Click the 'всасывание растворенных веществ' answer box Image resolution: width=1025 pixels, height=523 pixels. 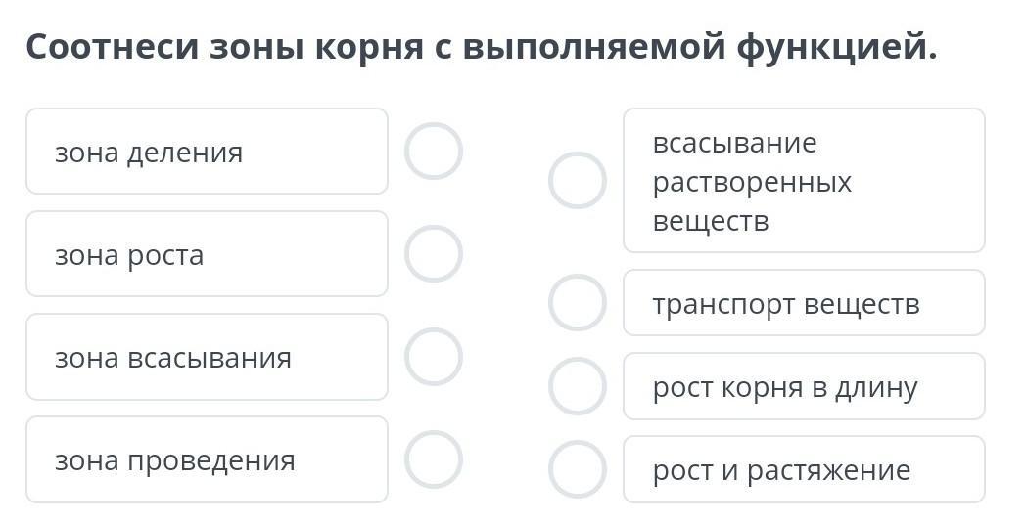(x=804, y=181)
